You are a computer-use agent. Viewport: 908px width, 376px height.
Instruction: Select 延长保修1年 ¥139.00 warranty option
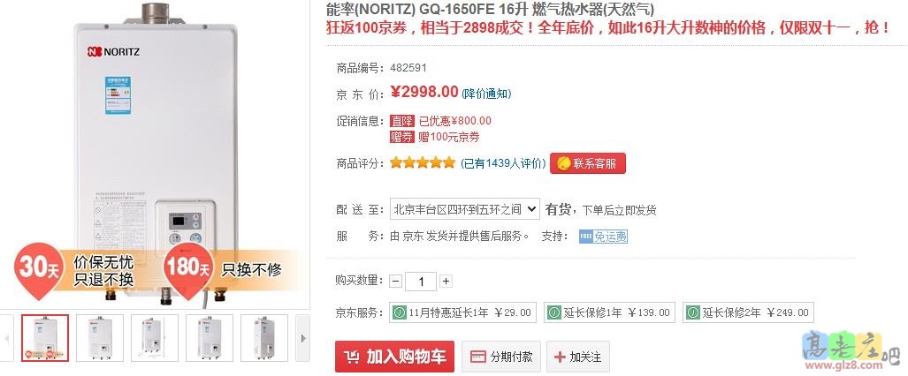[610, 312]
